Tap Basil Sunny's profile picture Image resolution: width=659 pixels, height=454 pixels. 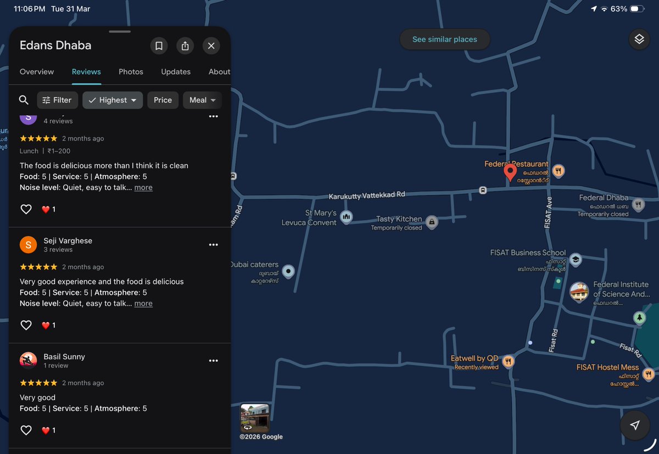[x=28, y=361]
